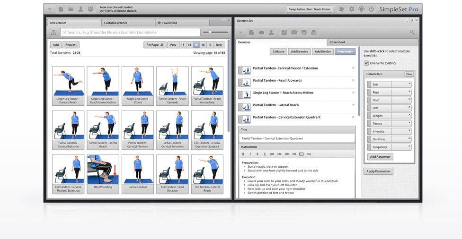Select the Exercises tab in Exercise Set
This screenshot has height=239, width=462.
click(281, 42)
